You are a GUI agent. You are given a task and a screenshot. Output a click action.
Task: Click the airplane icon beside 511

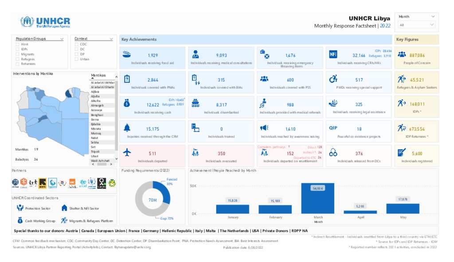127,152
